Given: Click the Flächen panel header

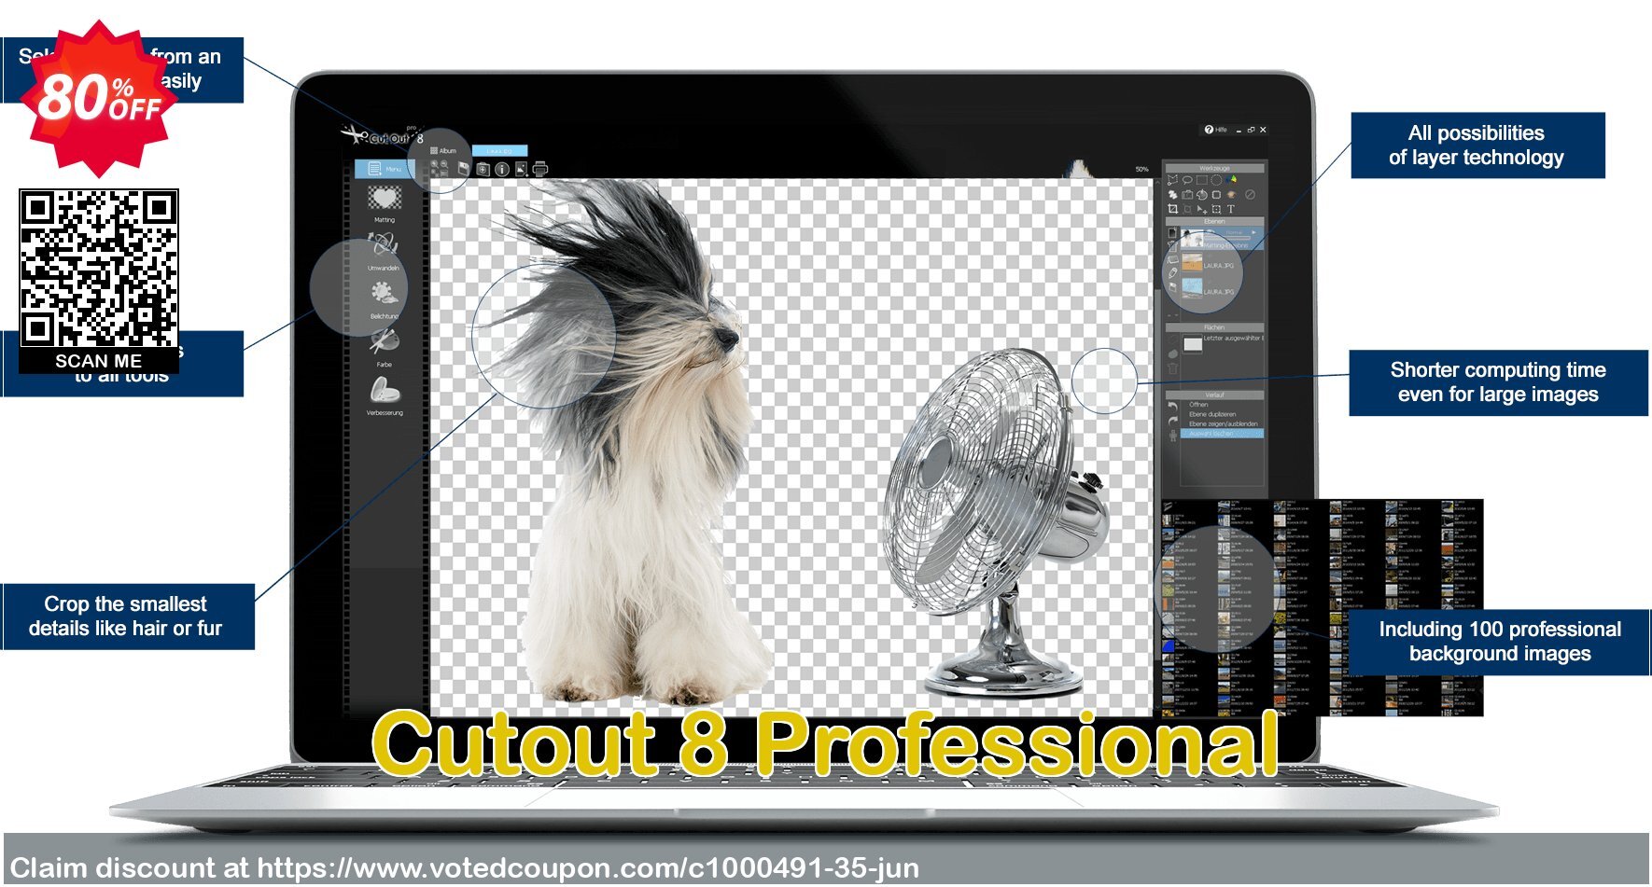Looking at the screenshot, I should pyautogui.click(x=1214, y=327).
